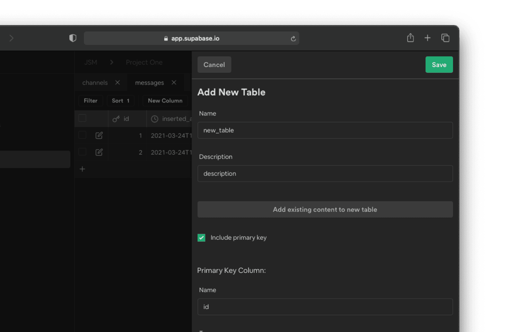The image size is (506, 332).
Task: Switch to the messages tab
Action: click(x=149, y=83)
